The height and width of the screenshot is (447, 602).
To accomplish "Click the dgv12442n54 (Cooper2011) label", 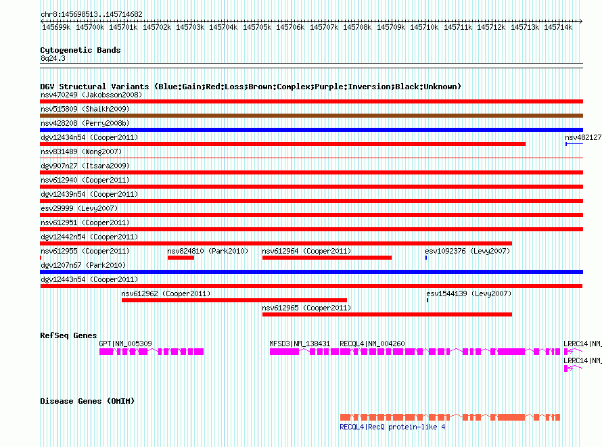I will click(x=89, y=237).
